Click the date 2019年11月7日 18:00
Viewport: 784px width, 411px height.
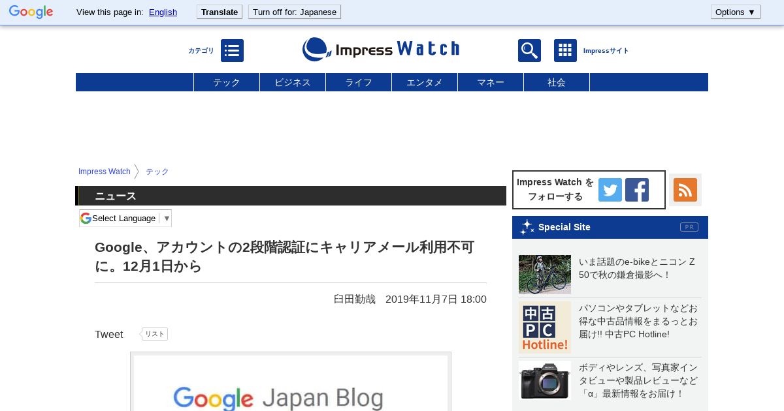tap(436, 299)
